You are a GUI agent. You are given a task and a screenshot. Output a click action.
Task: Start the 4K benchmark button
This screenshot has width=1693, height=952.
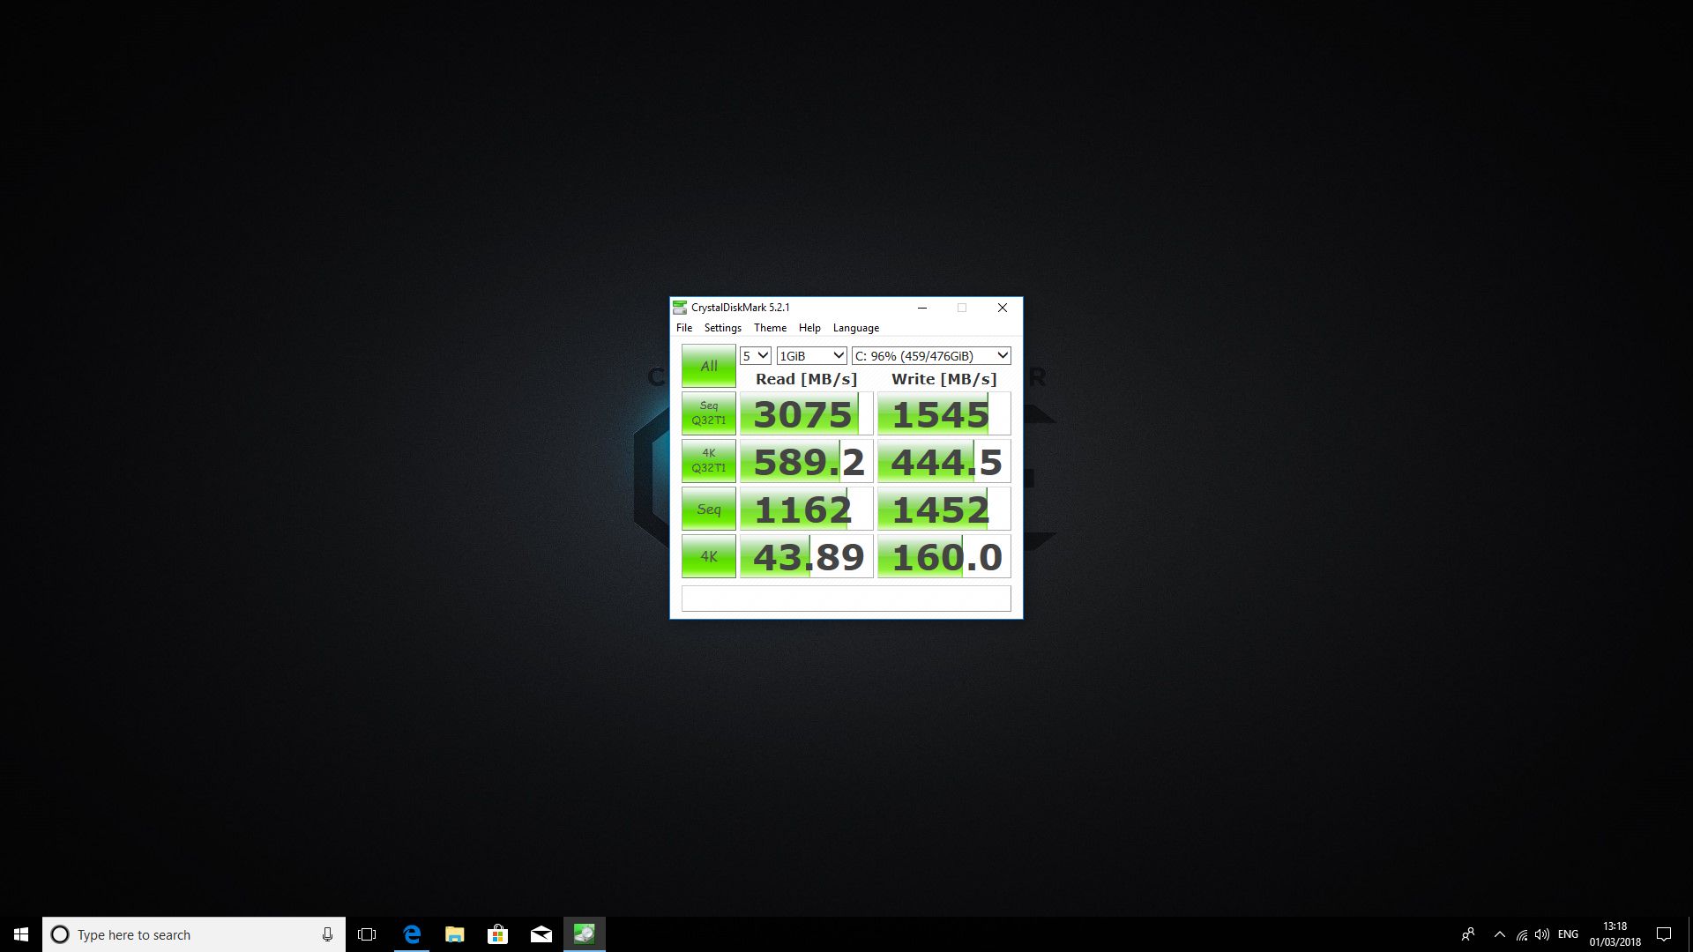pyautogui.click(x=708, y=556)
